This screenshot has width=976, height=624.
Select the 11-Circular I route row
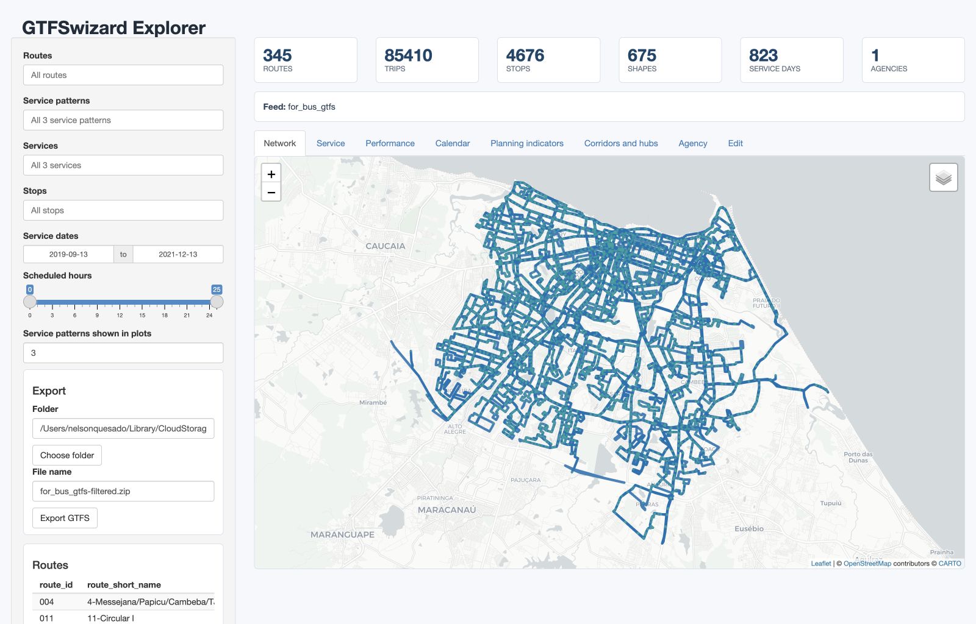pyautogui.click(x=123, y=618)
